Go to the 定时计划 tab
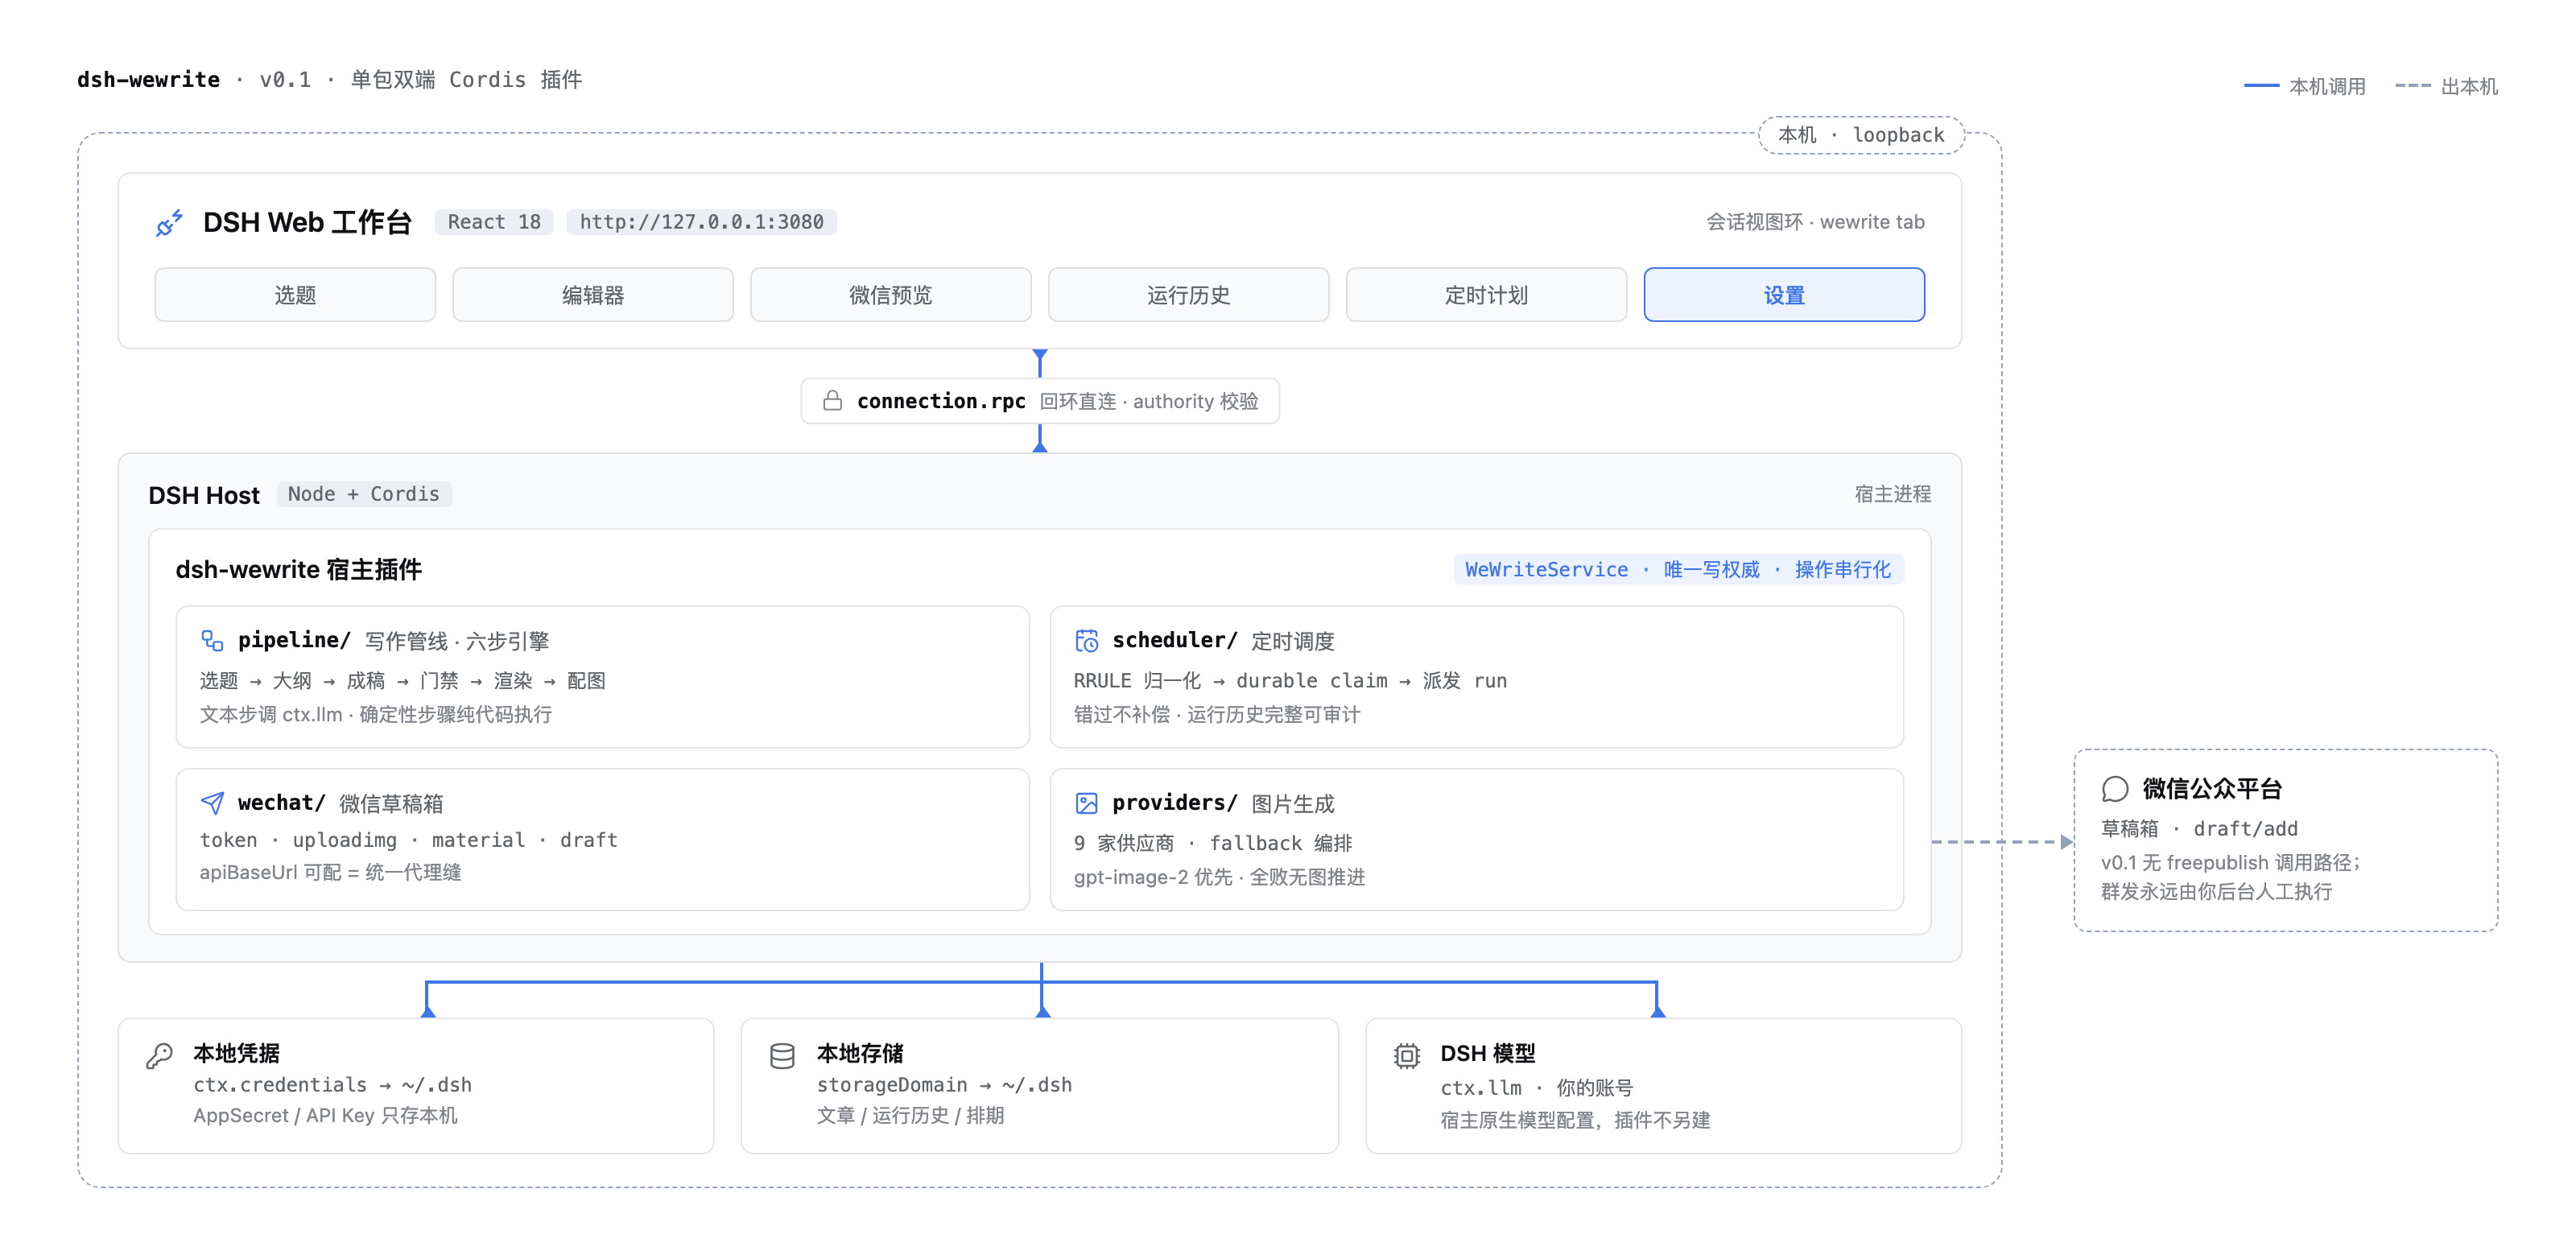The height and width of the screenshot is (1259, 2576). pos(1486,295)
